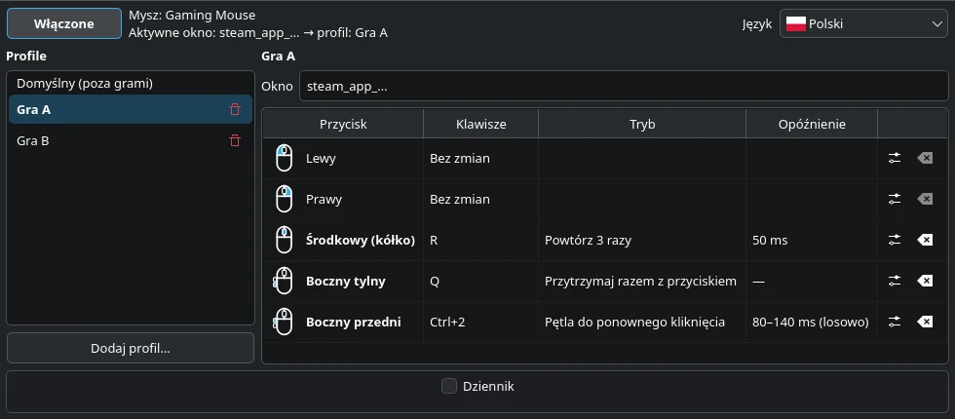
Task: Click the Lewy button name
Action: (x=321, y=158)
